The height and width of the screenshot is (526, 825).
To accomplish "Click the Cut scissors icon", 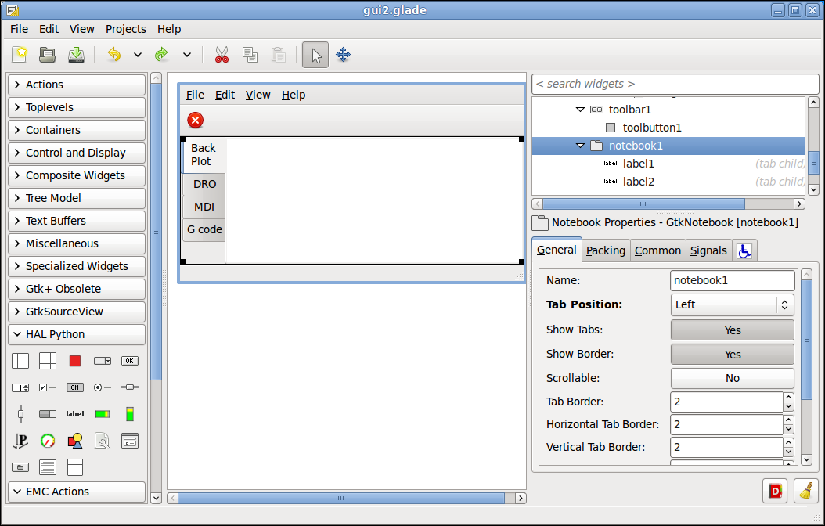I will pos(222,54).
